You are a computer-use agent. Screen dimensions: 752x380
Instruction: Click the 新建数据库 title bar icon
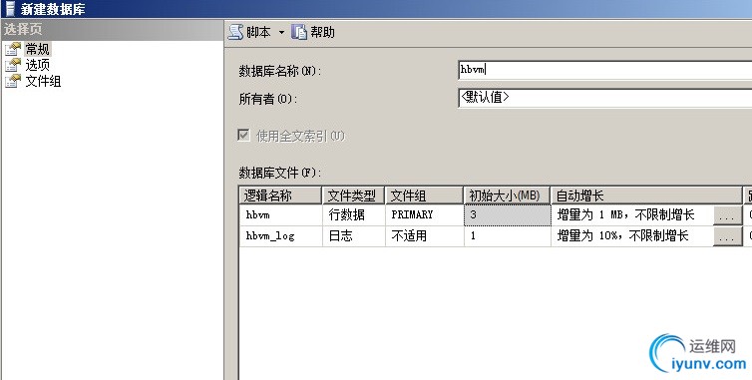tap(10, 9)
